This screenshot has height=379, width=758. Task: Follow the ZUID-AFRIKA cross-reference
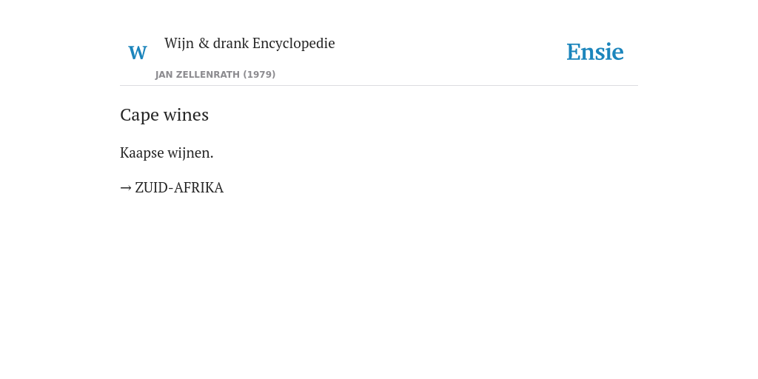179,187
